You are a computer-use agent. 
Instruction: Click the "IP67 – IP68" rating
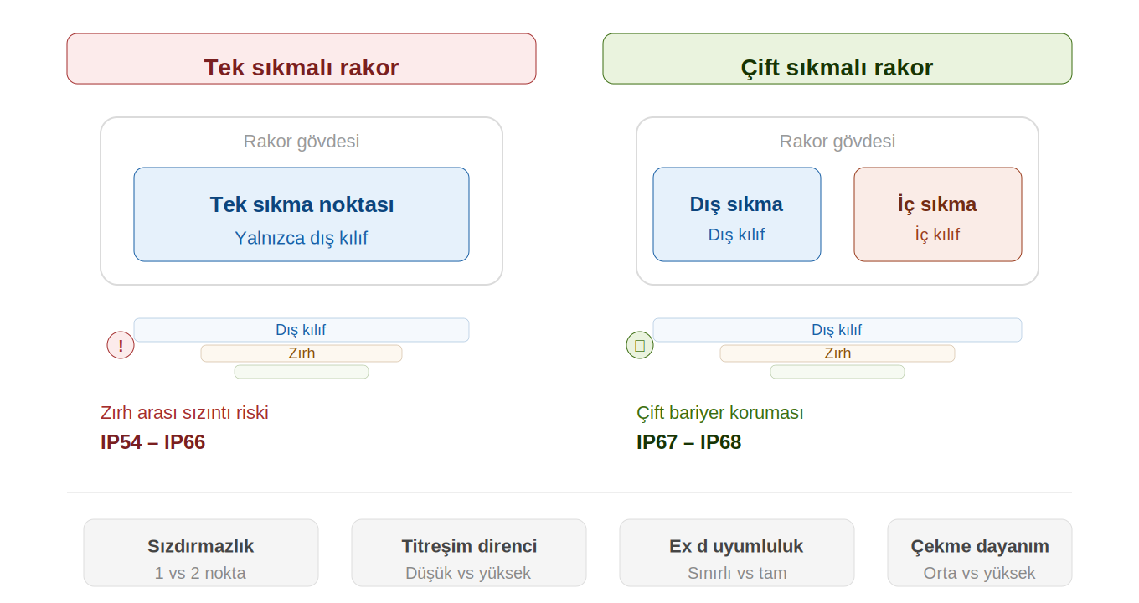(x=689, y=442)
